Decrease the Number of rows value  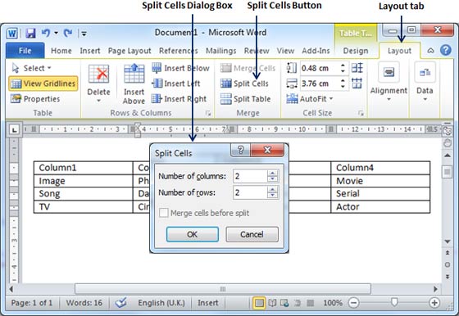coord(273,196)
